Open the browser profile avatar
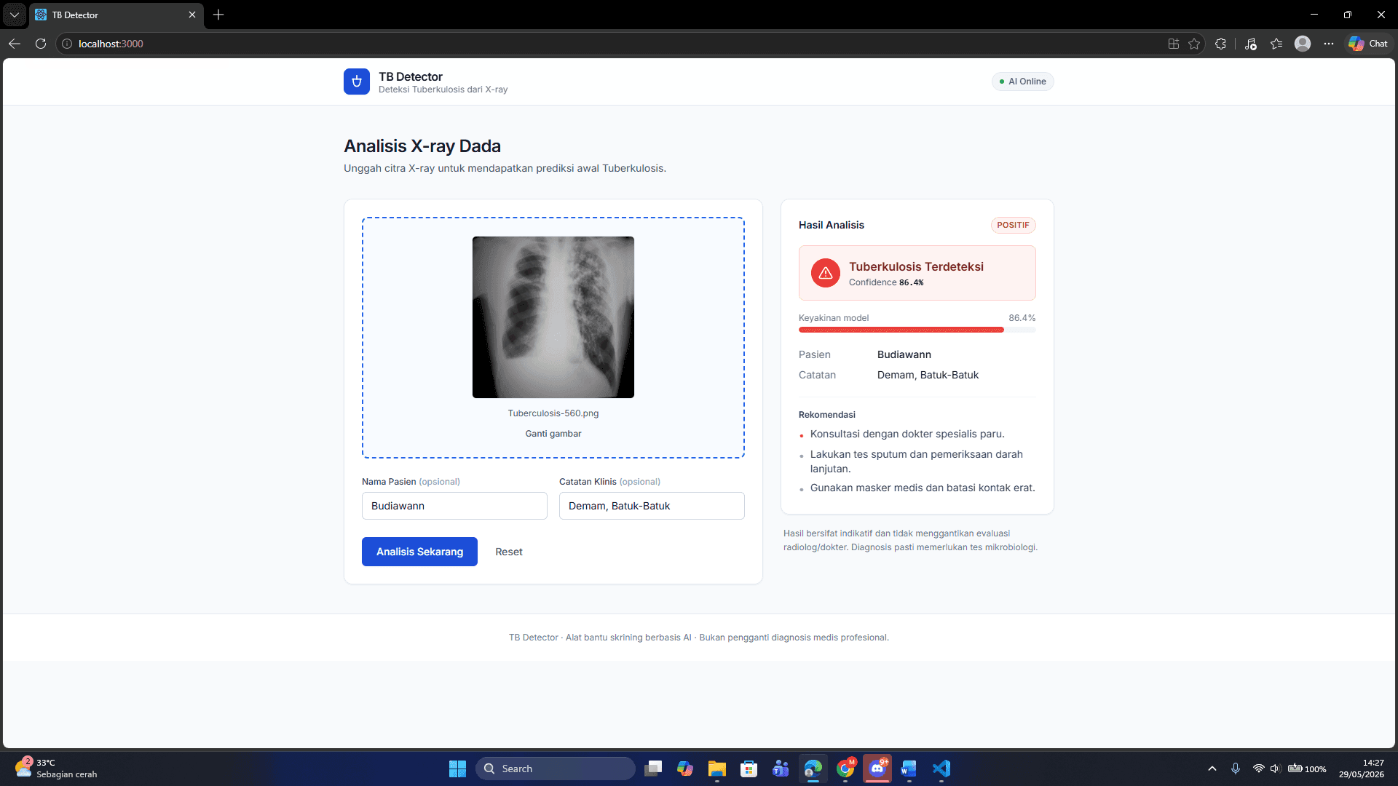1398x786 pixels. pyautogui.click(x=1303, y=44)
